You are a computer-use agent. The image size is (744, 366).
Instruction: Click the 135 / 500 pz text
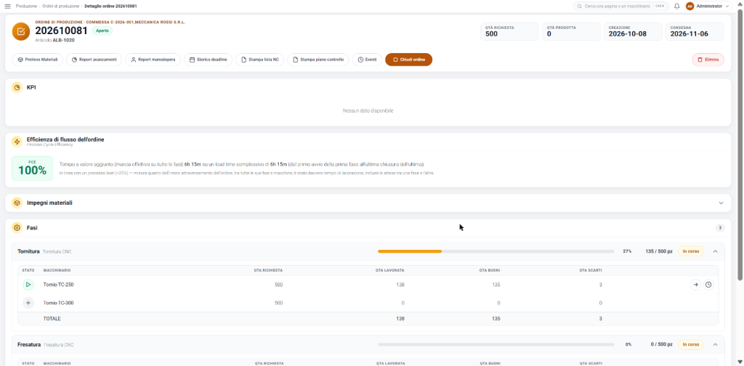click(658, 251)
